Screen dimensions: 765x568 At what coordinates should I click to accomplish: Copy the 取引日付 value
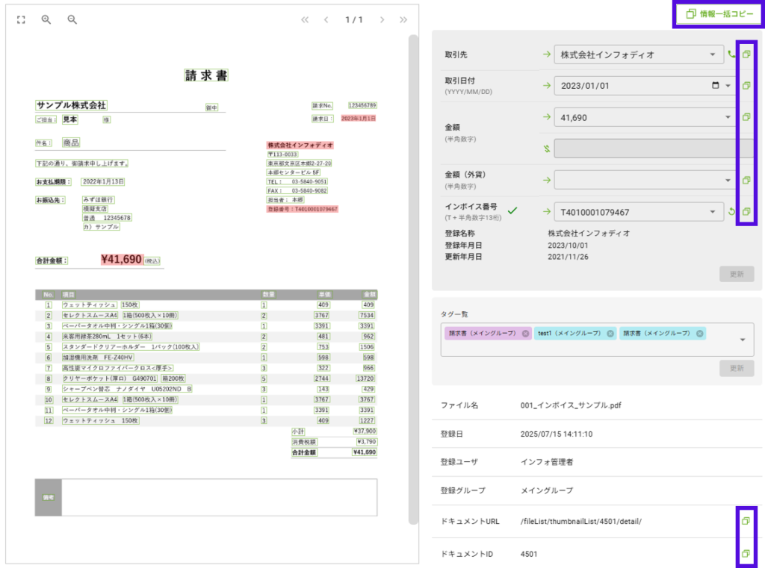(x=746, y=85)
